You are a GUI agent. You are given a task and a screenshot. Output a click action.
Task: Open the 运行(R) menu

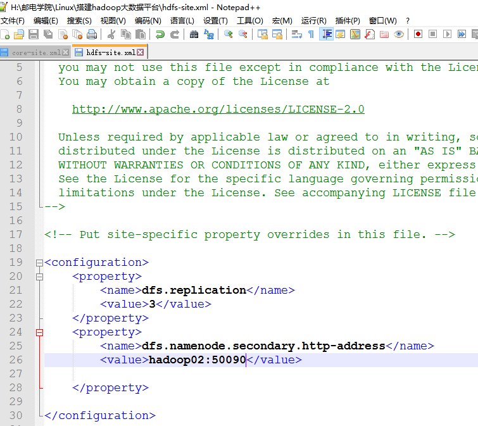click(x=313, y=21)
